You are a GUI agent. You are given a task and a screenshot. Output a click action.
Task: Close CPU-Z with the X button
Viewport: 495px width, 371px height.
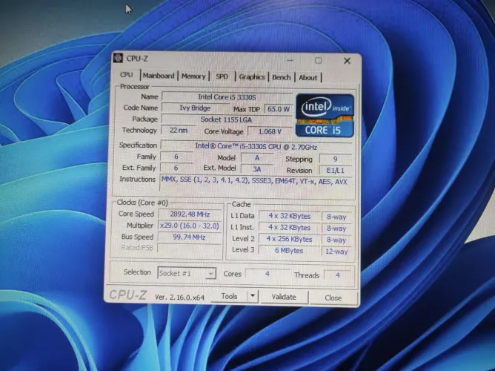[347, 61]
